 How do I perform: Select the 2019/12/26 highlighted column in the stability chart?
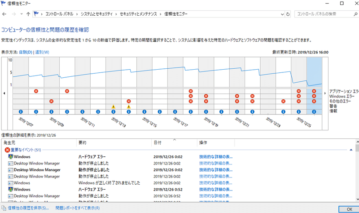coord(314,72)
